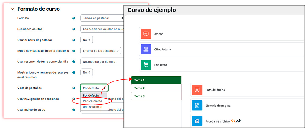
Task: Open dropdown showing No, mostrar por defecto
Action: 102,62
